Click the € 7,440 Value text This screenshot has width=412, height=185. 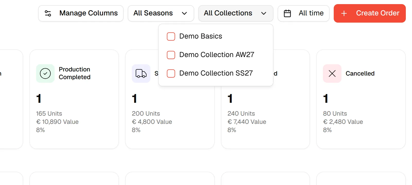coord(247,122)
